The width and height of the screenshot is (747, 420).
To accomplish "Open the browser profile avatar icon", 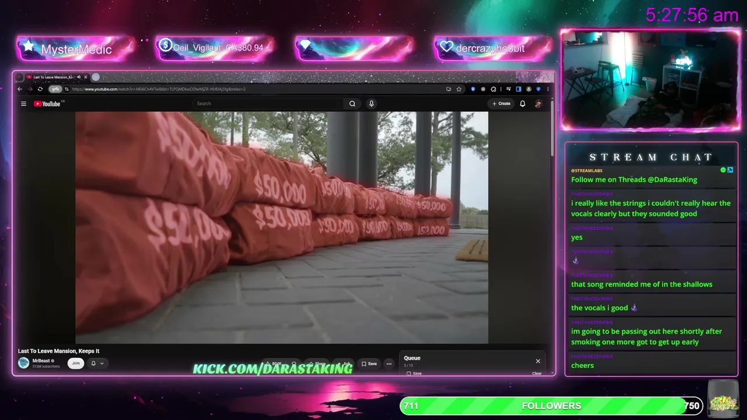I will [529, 89].
